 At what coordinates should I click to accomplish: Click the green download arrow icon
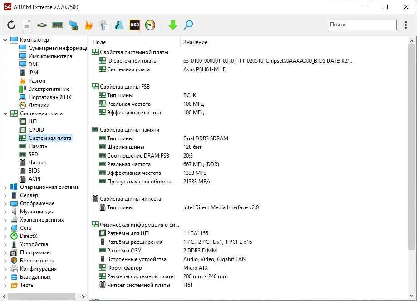173,25
